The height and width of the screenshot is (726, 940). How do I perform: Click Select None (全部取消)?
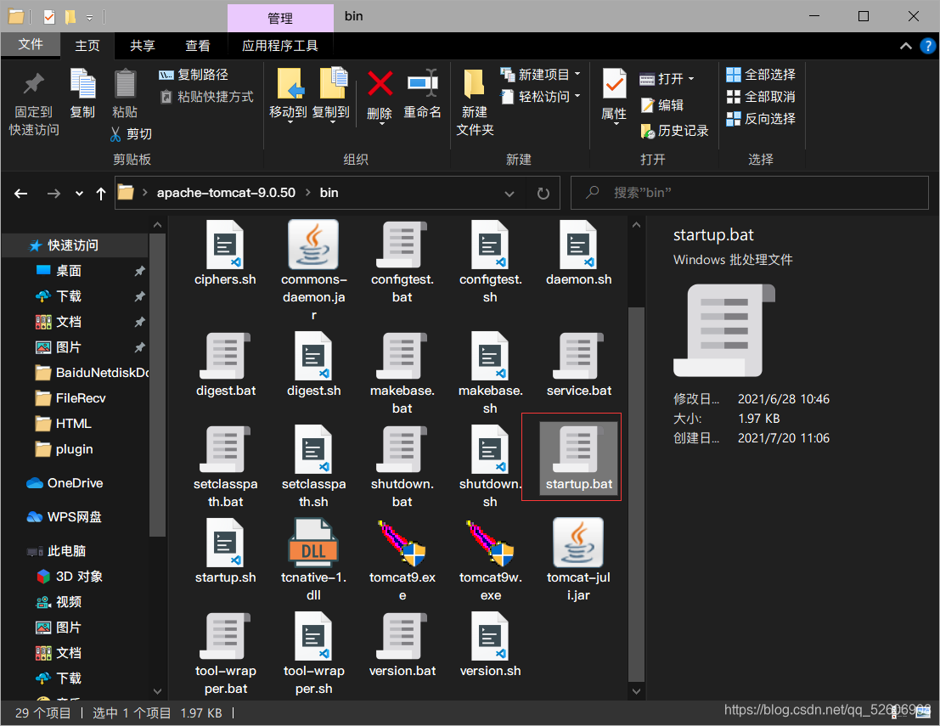coord(760,97)
